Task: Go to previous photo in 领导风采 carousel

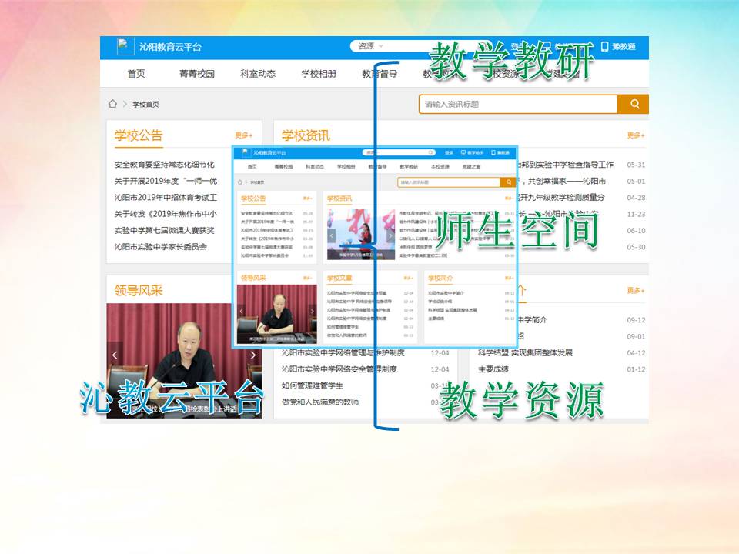Action: click(x=116, y=355)
